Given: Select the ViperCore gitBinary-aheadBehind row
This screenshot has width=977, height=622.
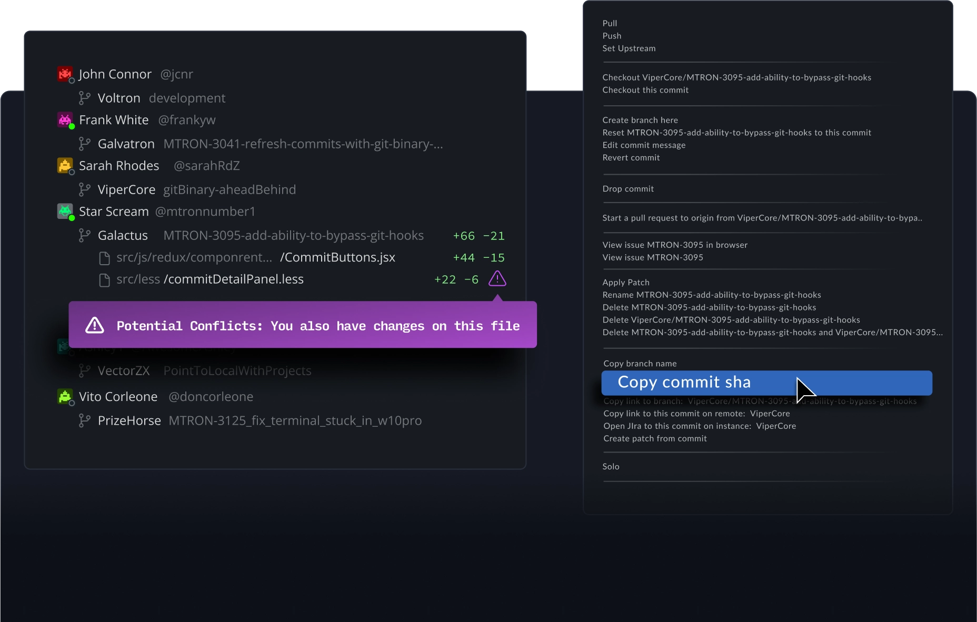Looking at the screenshot, I should coord(187,189).
